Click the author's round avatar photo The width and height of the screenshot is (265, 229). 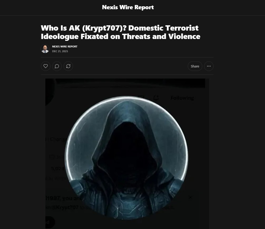pos(45,49)
